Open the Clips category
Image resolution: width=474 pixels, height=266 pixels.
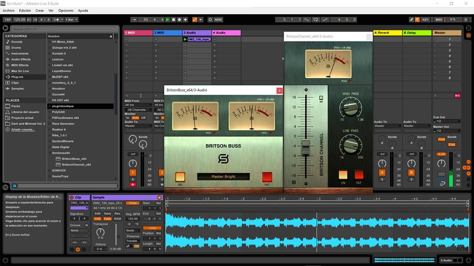(x=15, y=83)
